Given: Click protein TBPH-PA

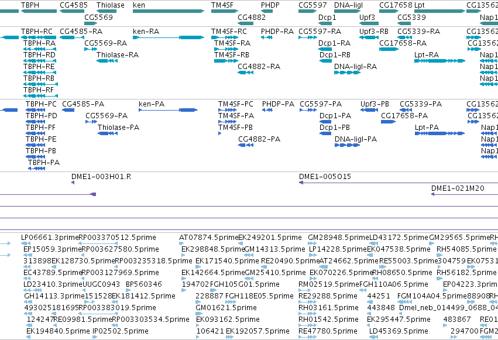Looking at the screenshot, I should (44, 163).
